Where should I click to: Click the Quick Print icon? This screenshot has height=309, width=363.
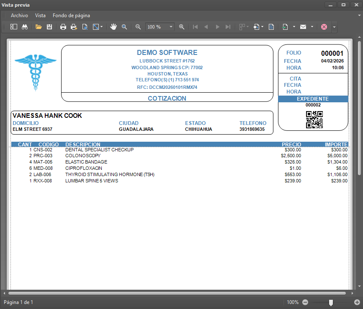point(74,27)
